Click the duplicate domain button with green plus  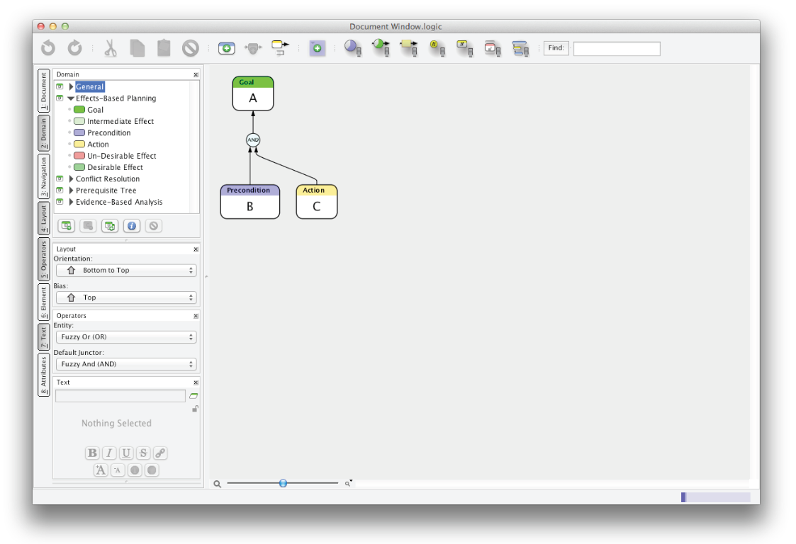point(110,226)
